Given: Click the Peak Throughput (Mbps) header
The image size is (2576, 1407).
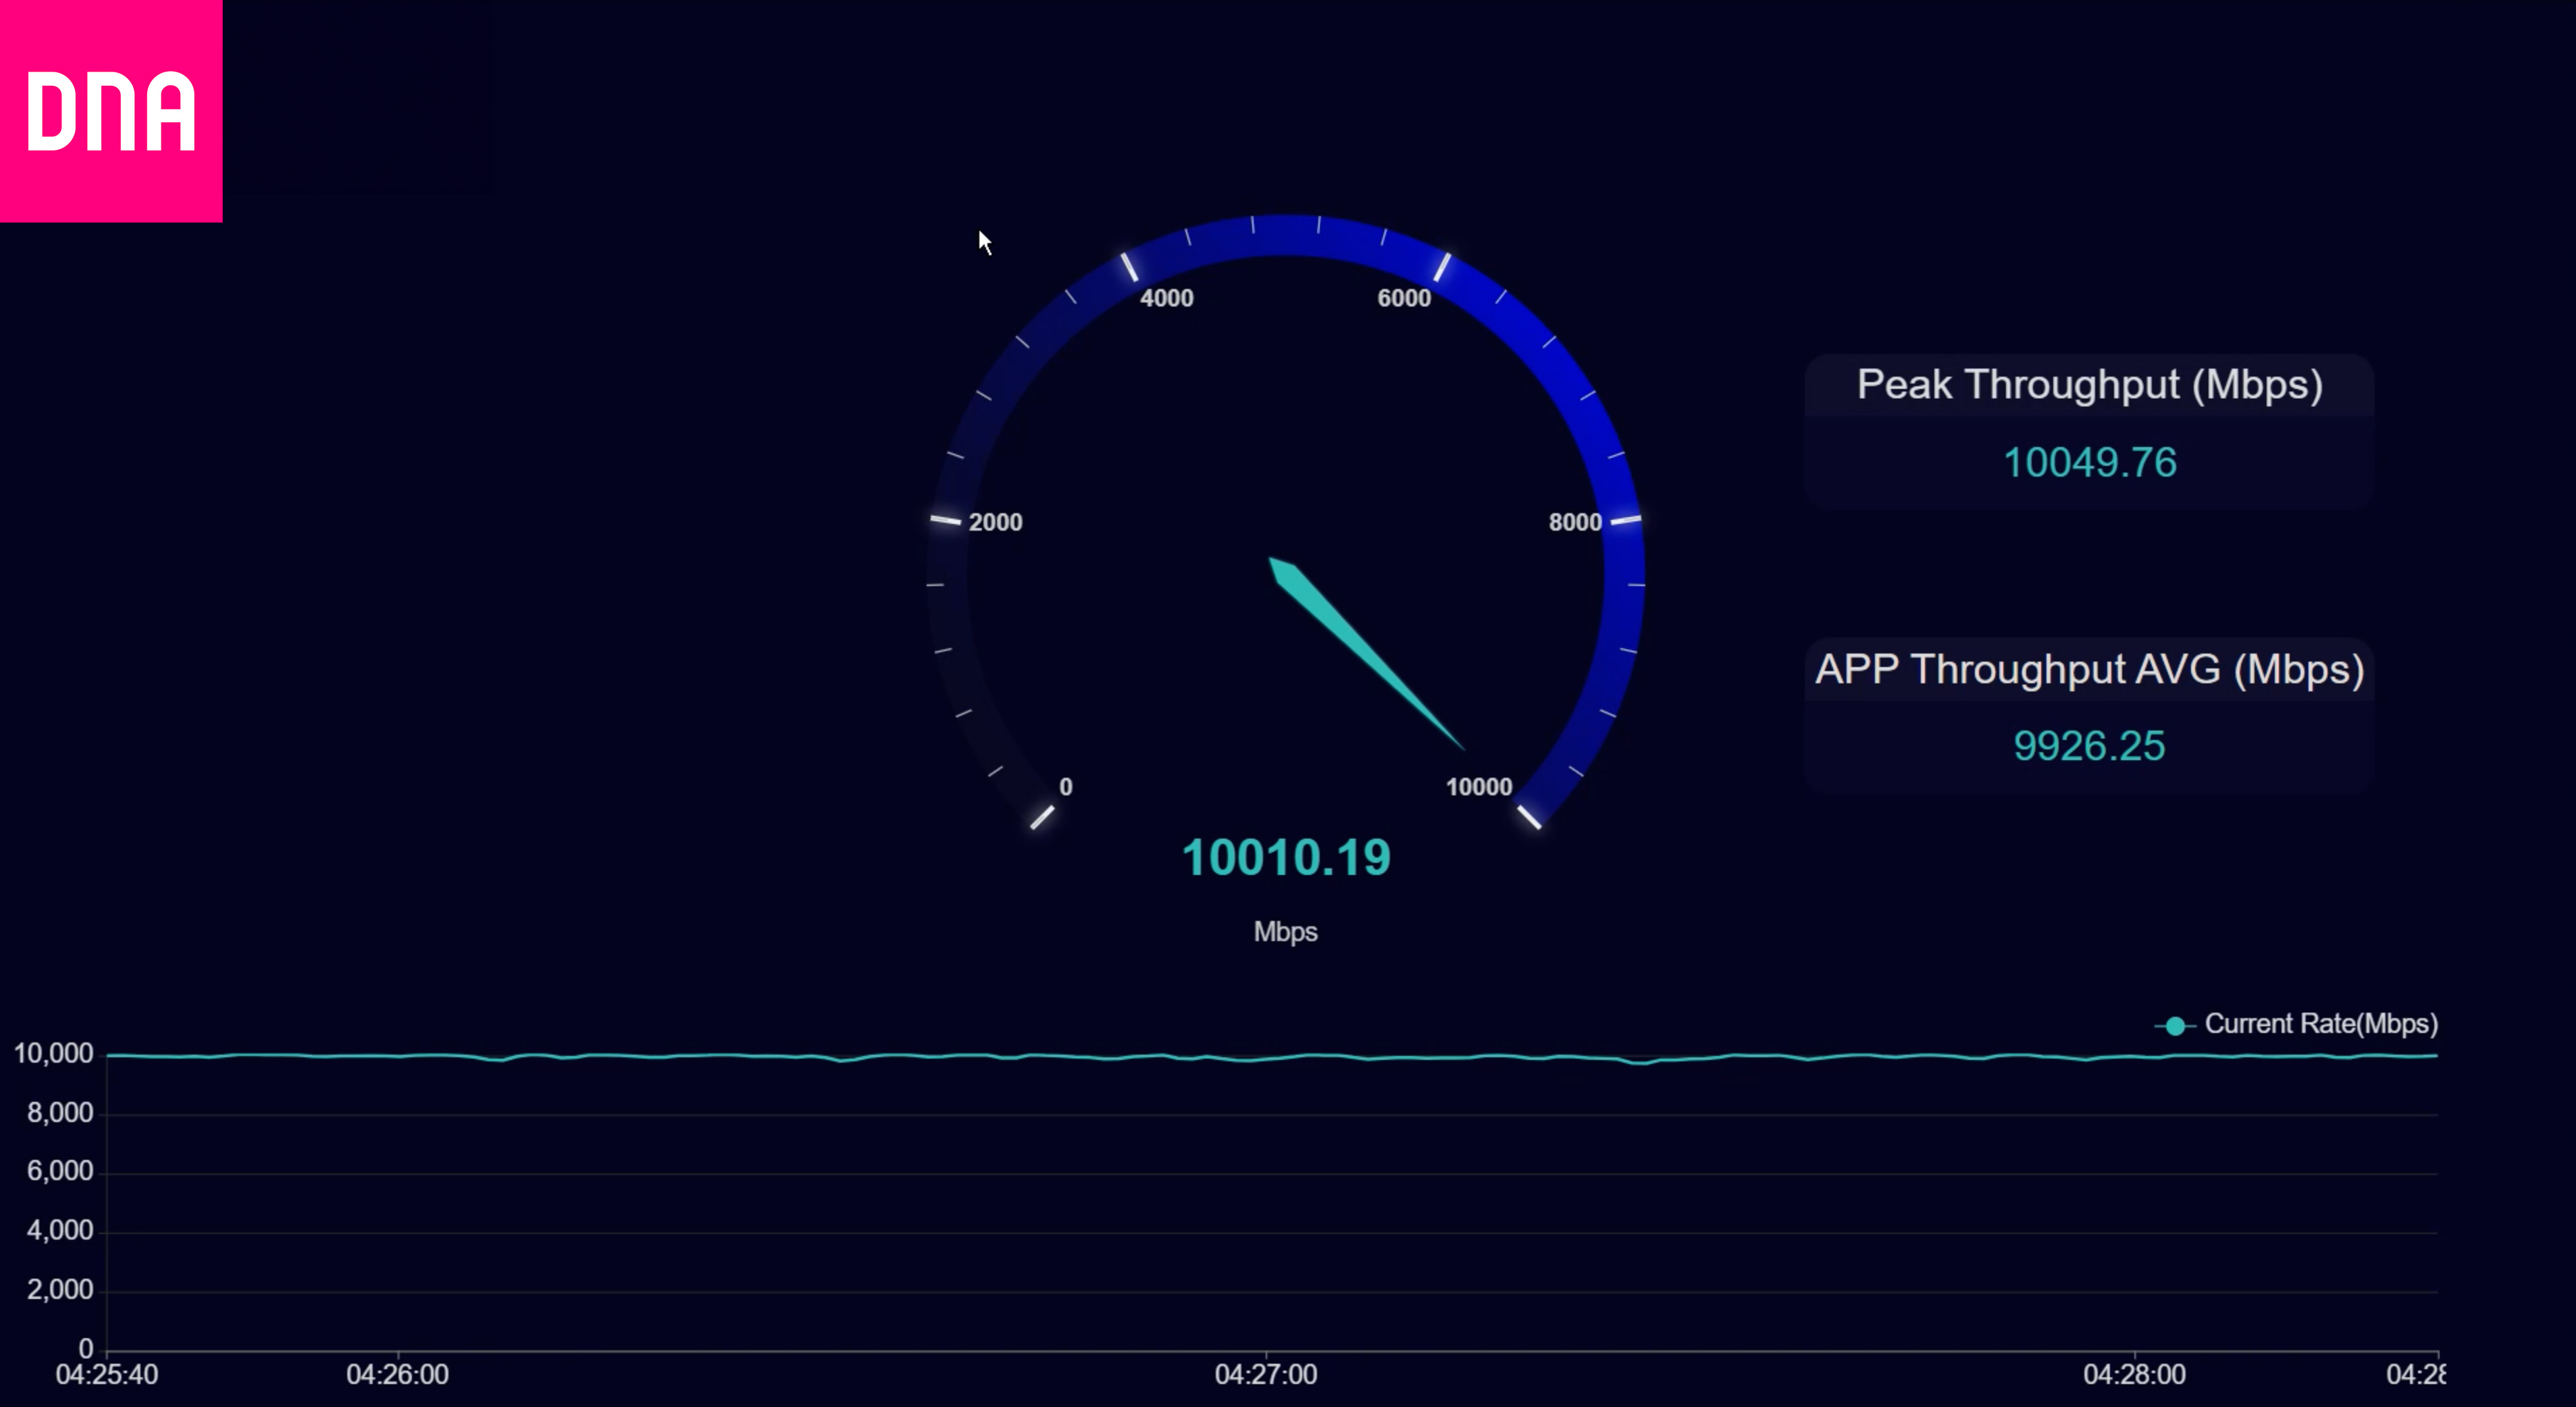Looking at the screenshot, I should click(x=2089, y=385).
